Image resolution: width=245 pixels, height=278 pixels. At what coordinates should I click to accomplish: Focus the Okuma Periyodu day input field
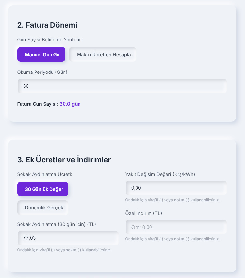pos(122,86)
